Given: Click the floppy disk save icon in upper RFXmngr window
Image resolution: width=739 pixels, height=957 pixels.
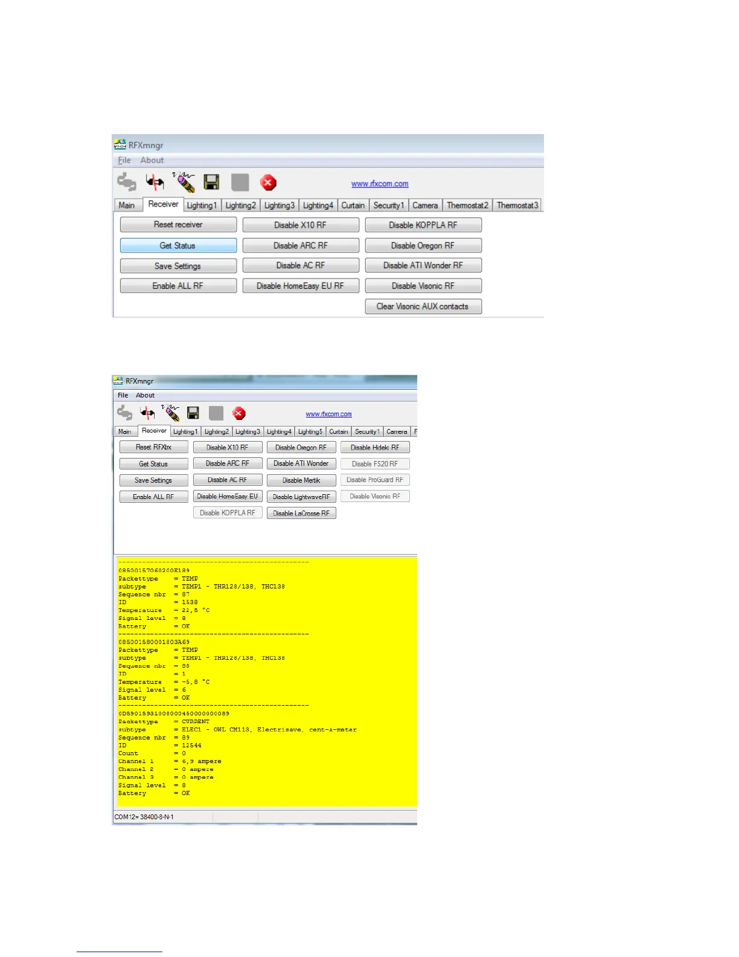Looking at the screenshot, I should (x=211, y=182).
